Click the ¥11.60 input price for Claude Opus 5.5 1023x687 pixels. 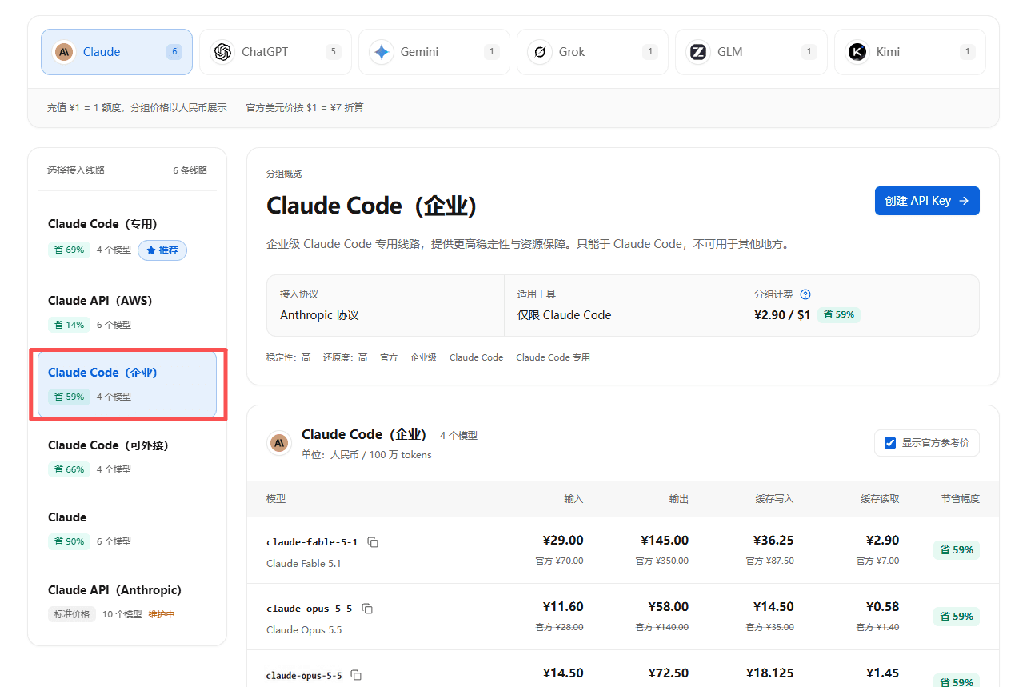pyautogui.click(x=563, y=608)
